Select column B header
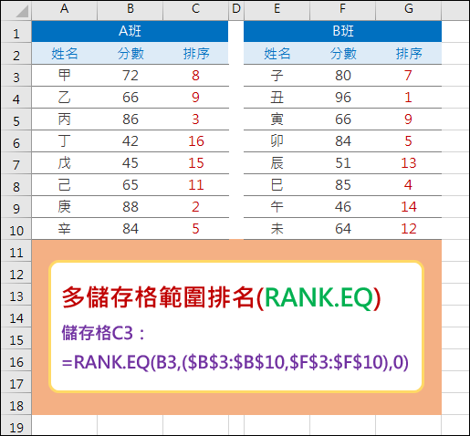 pyautogui.click(x=131, y=10)
